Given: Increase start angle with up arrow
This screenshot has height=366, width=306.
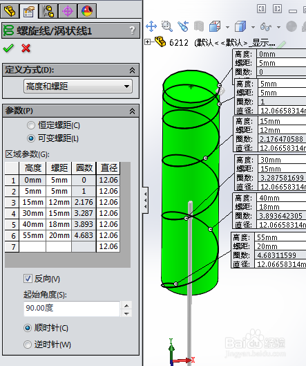Looking at the screenshot, I should (x=126, y=305).
